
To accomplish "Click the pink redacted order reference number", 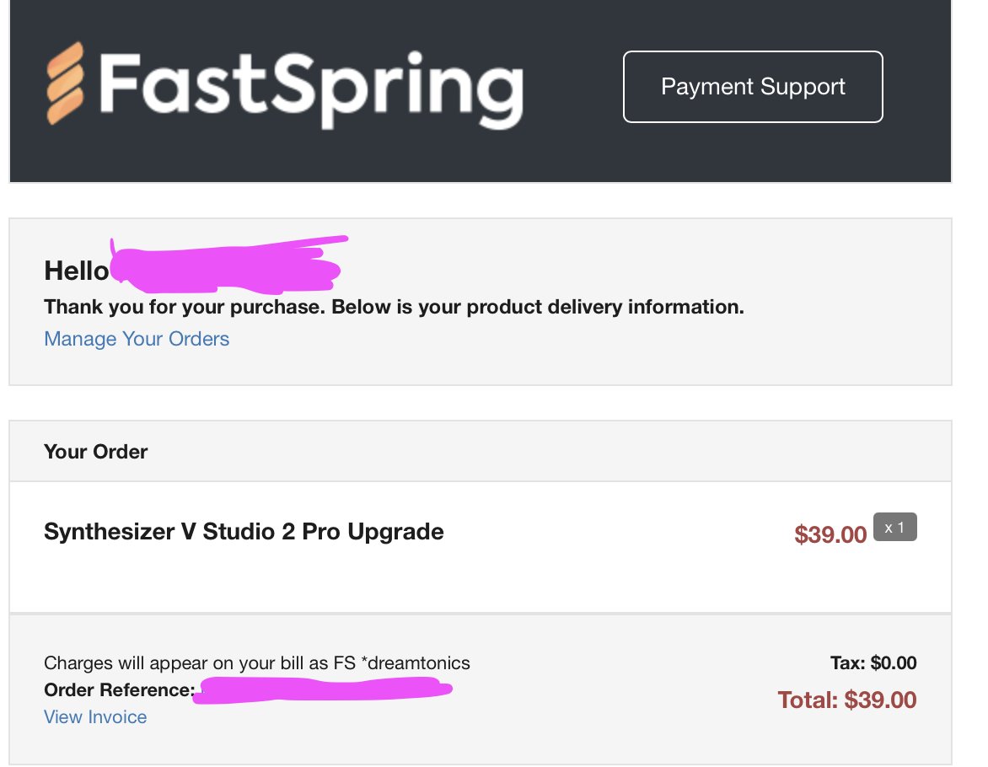I will point(321,690).
